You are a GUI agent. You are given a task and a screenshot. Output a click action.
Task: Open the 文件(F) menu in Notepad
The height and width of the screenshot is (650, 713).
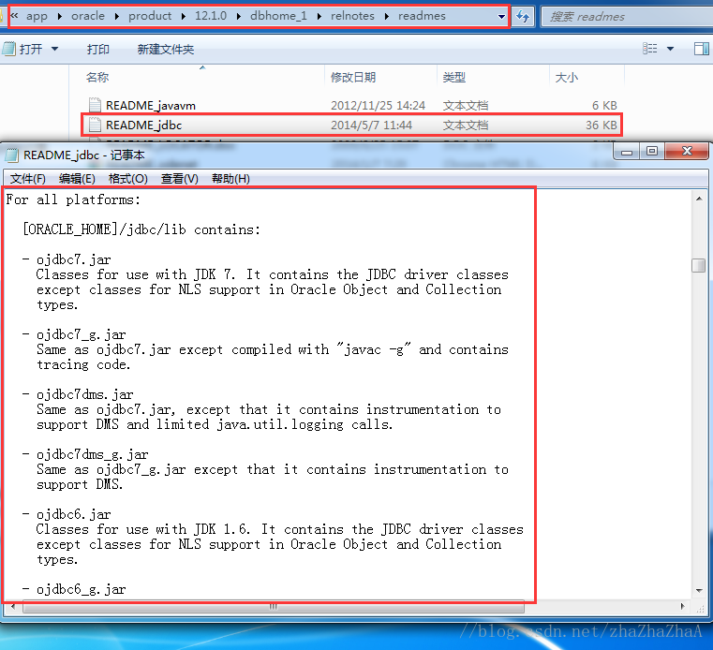pos(28,179)
